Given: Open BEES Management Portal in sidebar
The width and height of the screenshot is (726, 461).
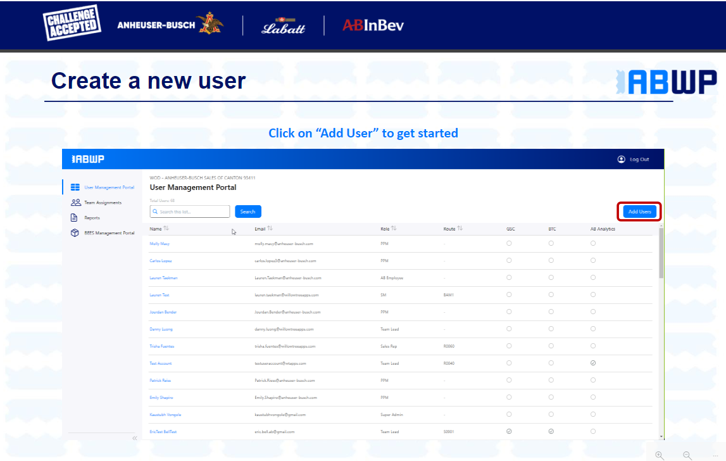Looking at the screenshot, I should (x=110, y=233).
